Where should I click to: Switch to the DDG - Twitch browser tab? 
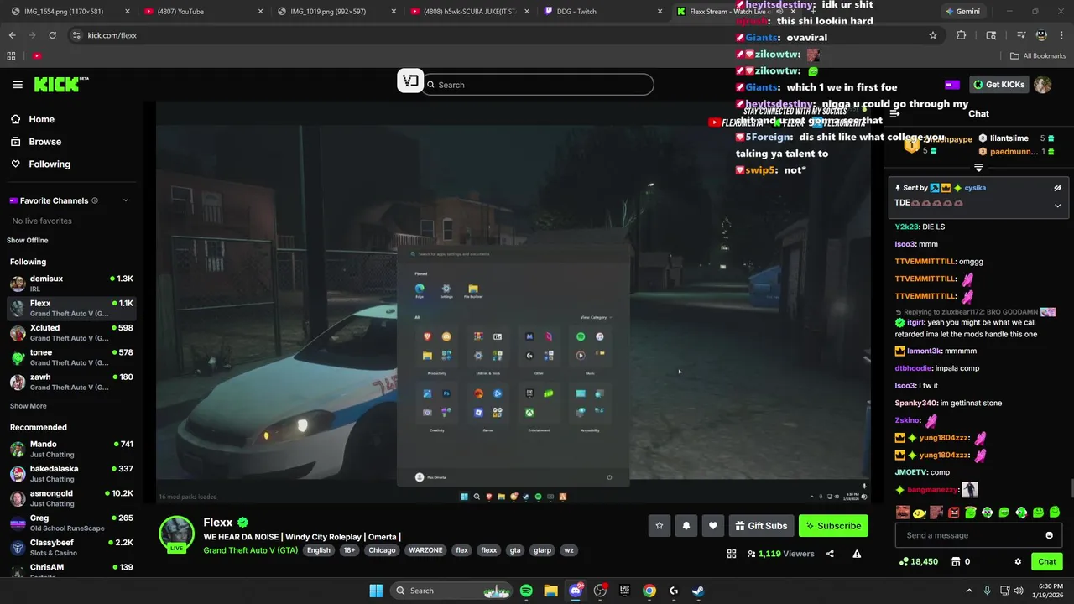604,12
